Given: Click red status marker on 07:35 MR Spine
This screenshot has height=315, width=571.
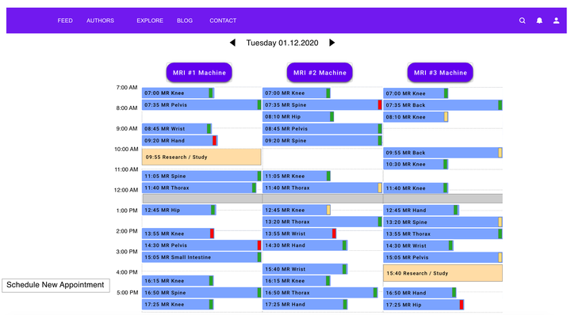Looking at the screenshot, I should (x=379, y=105).
